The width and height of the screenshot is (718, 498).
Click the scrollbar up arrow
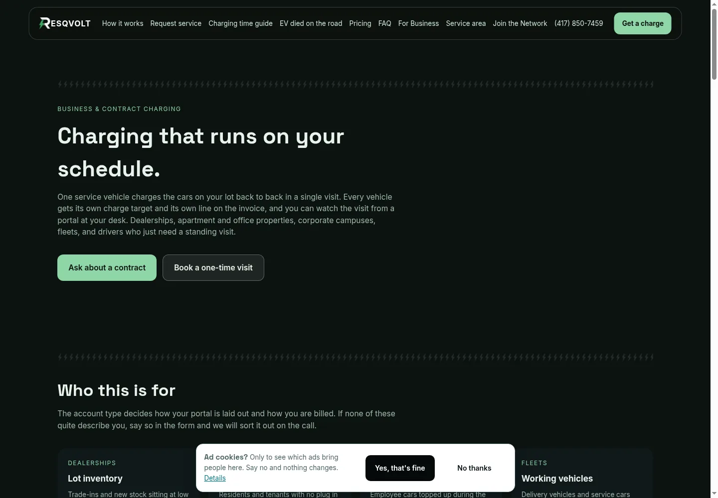pyautogui.click(x=714, y=4)
